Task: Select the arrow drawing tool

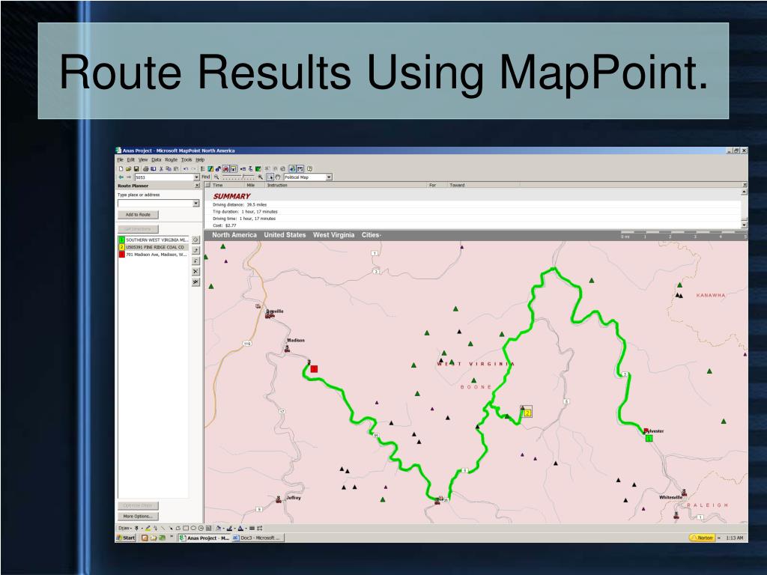Action: pyautogui.click(x=171, y=528)
